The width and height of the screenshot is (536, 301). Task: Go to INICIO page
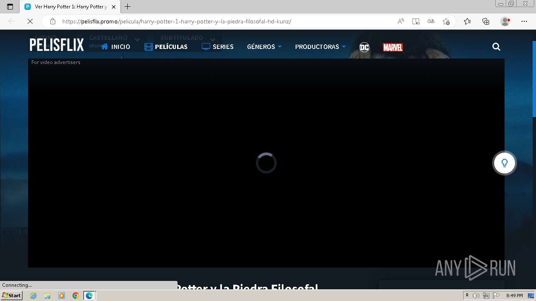tap(116, 47)
